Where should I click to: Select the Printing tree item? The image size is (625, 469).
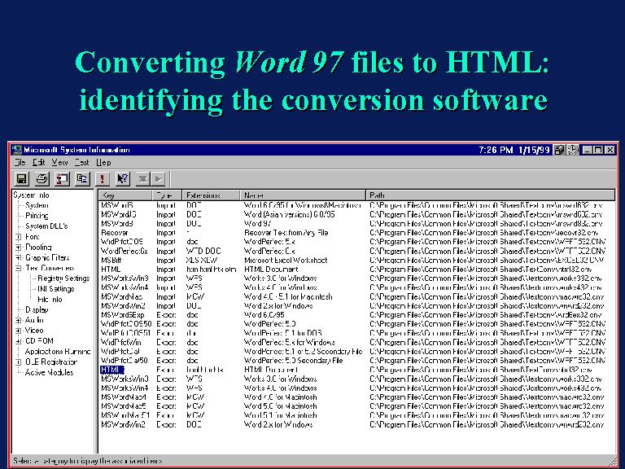point(37,216)
